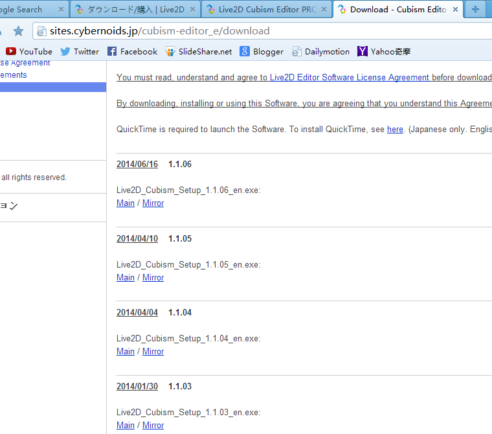The width and height of the screenshot is (492, 434).
Task: Open the Twitter bookmark
Action: tap(80, 52)
